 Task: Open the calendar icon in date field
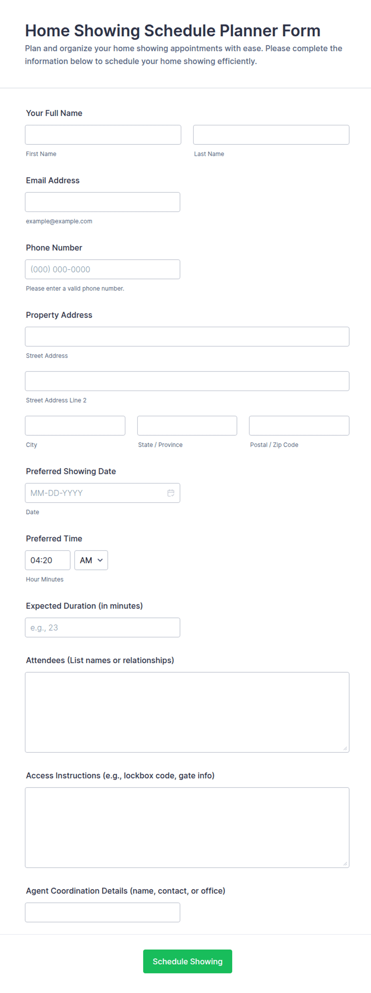coord(171,493)
